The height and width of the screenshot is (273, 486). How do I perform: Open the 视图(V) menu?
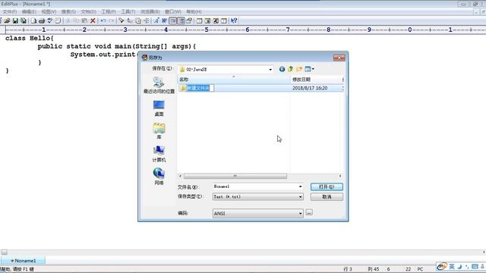click(49, 12)
